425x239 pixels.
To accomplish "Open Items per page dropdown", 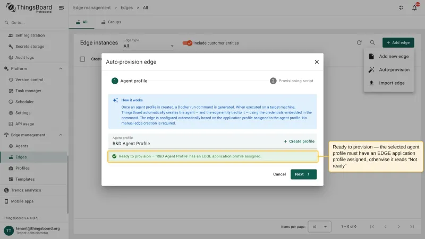I will pyautogui.click(x=320, y=227).
